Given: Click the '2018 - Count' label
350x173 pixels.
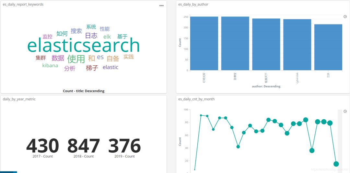Looking at the screenshot, I should coord(84,156).
